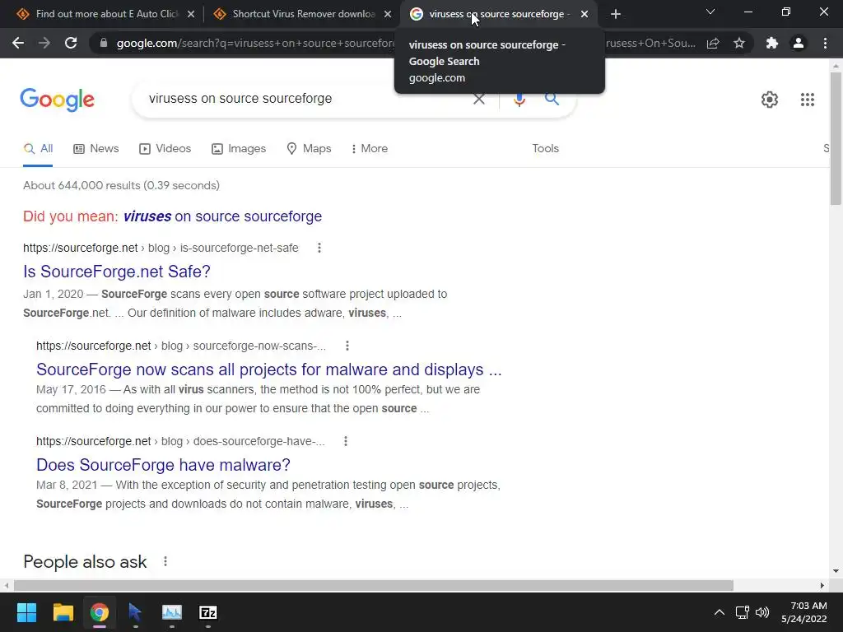Open the Google apps grid
The height and width of the screenshot is (632, 843).
point(807,100)
